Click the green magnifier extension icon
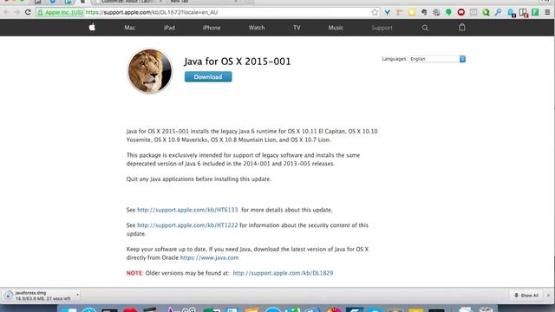 (x=486, y=12)
